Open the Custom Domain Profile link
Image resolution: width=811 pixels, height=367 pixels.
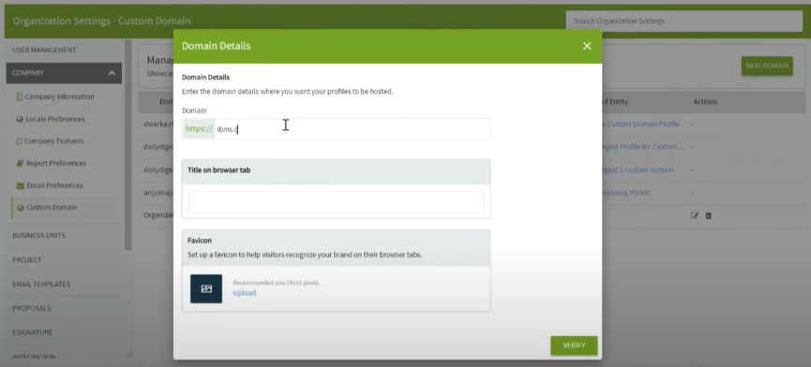[641, 124]
